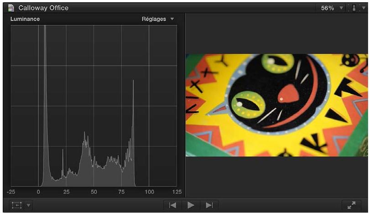369x213 pixels.
Task: Go to the previous edit point
Action: point(173,205)
